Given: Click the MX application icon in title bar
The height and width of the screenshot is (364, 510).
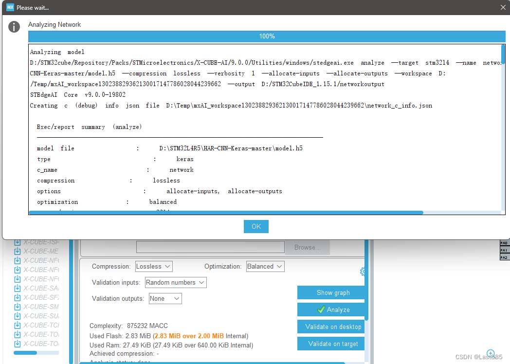Looking at the screenshot, I should (x=10, y=7).
